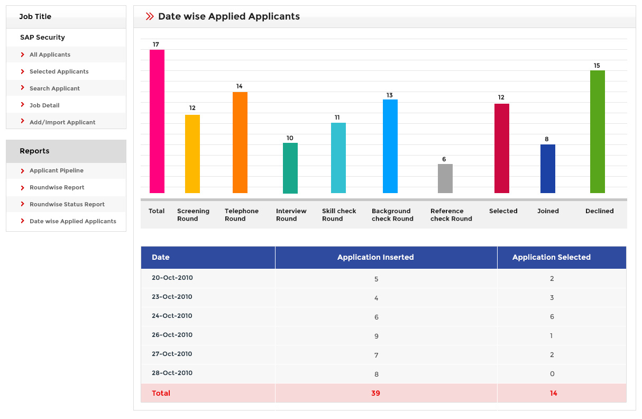Image resolution: width=642 pixels, height=419 pixels.
Task: Click the Date wise Applied Applicants heading
Action: 229,16
